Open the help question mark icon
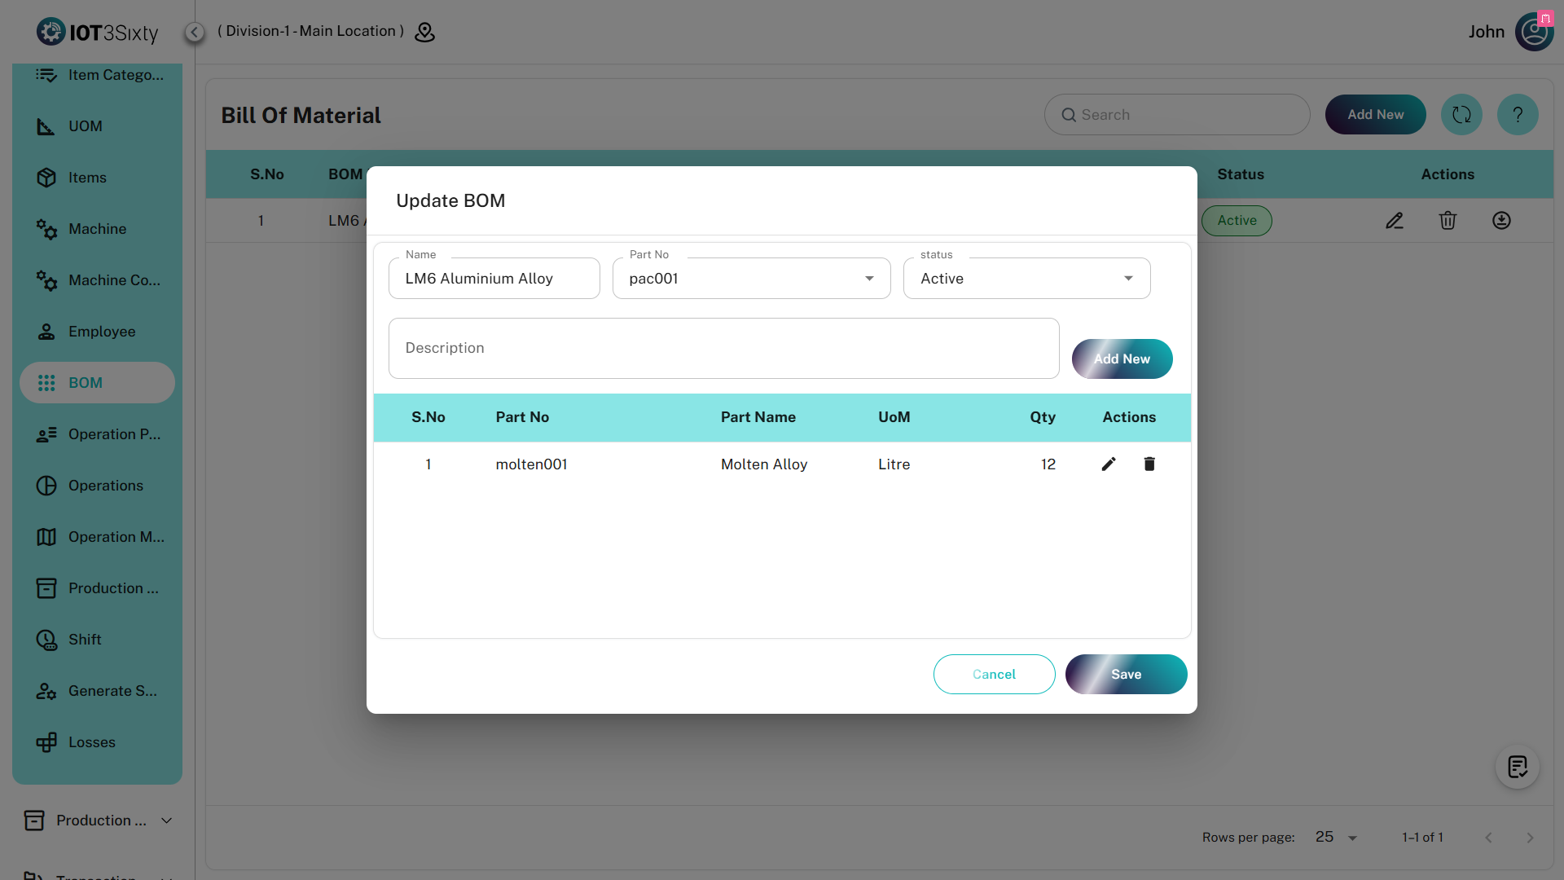 [1518, 115]
